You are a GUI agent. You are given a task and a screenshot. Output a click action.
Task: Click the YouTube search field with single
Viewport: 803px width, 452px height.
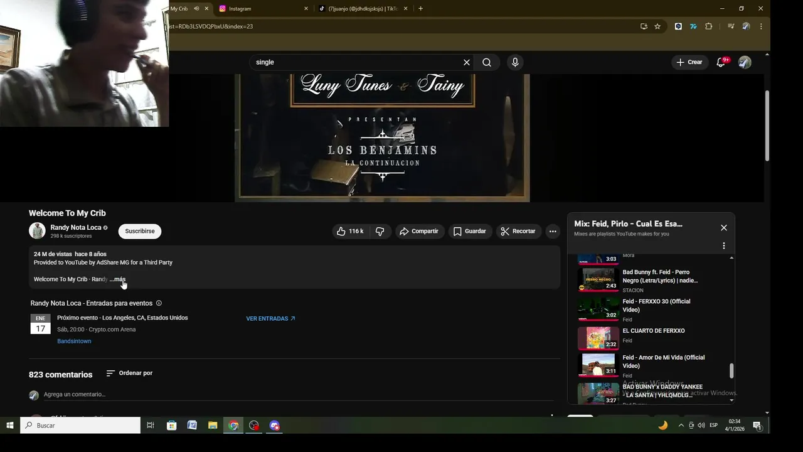pos(356,62)
